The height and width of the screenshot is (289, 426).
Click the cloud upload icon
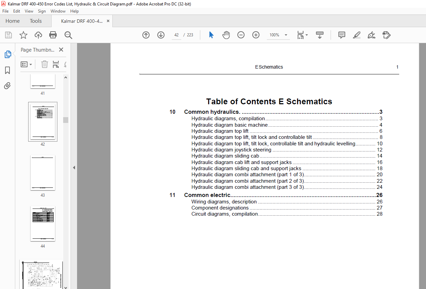tap(38, 35)
